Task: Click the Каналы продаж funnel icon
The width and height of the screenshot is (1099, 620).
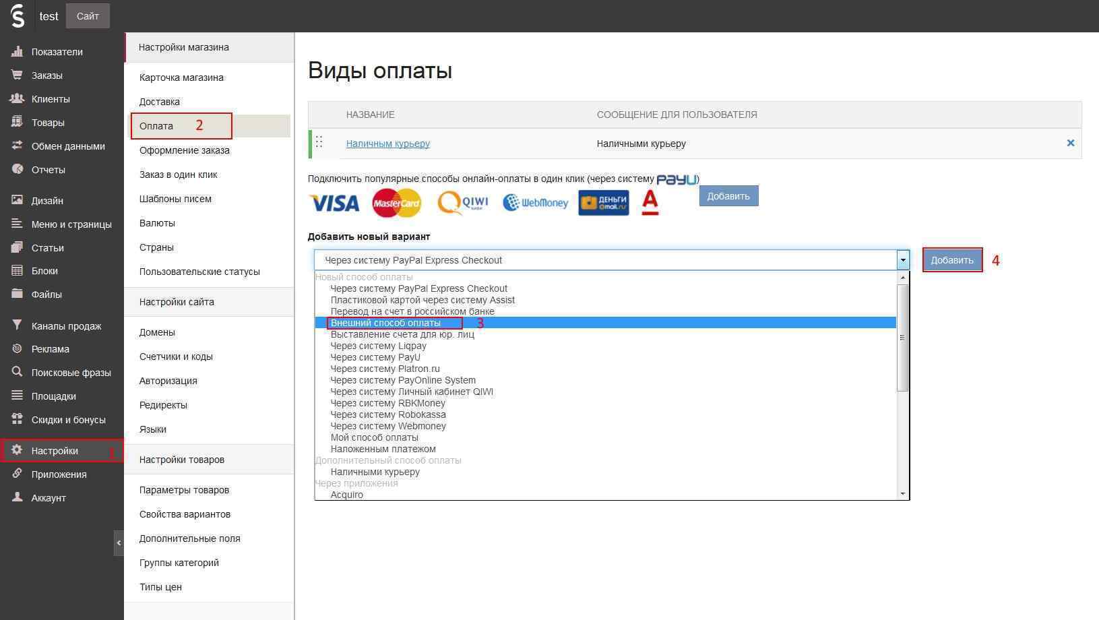Action: (x=17, y=325)
